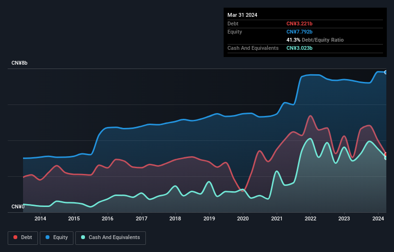Click the 2024 x-axis label
The width and height of the screenshot is (394, 252).
coord(378,218)
